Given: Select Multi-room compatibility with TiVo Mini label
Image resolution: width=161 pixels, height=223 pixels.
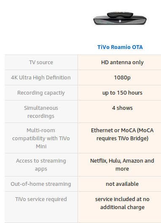Looking at the screenshot, I should 41,138.
